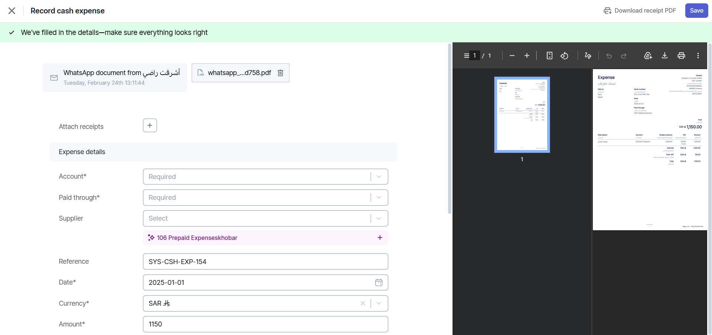Select page 1 thumbnail in PDF sidebar
This screenshot has height=335, width=712.
tap(522, 115)
